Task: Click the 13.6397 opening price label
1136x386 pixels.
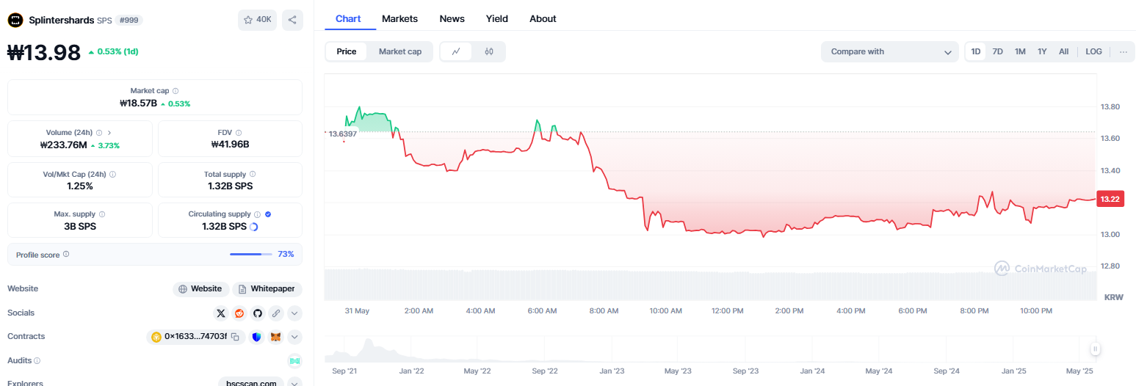Action: pyautogui.click(x=342, y=134)
